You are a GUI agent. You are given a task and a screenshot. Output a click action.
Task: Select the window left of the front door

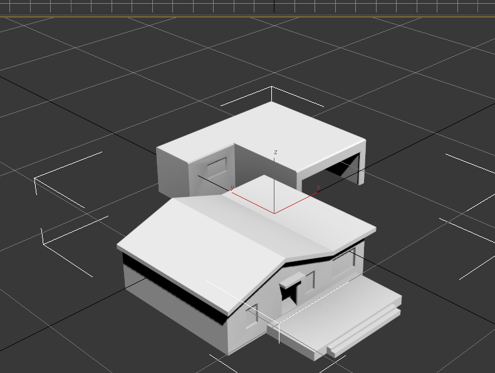click(x=252, y=315)
